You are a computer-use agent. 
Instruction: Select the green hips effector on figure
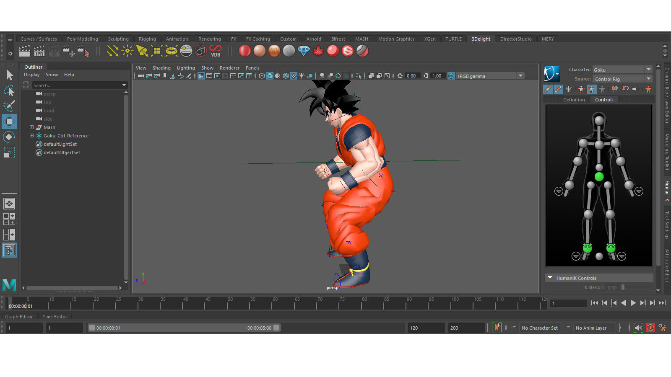tap(599, 177)
